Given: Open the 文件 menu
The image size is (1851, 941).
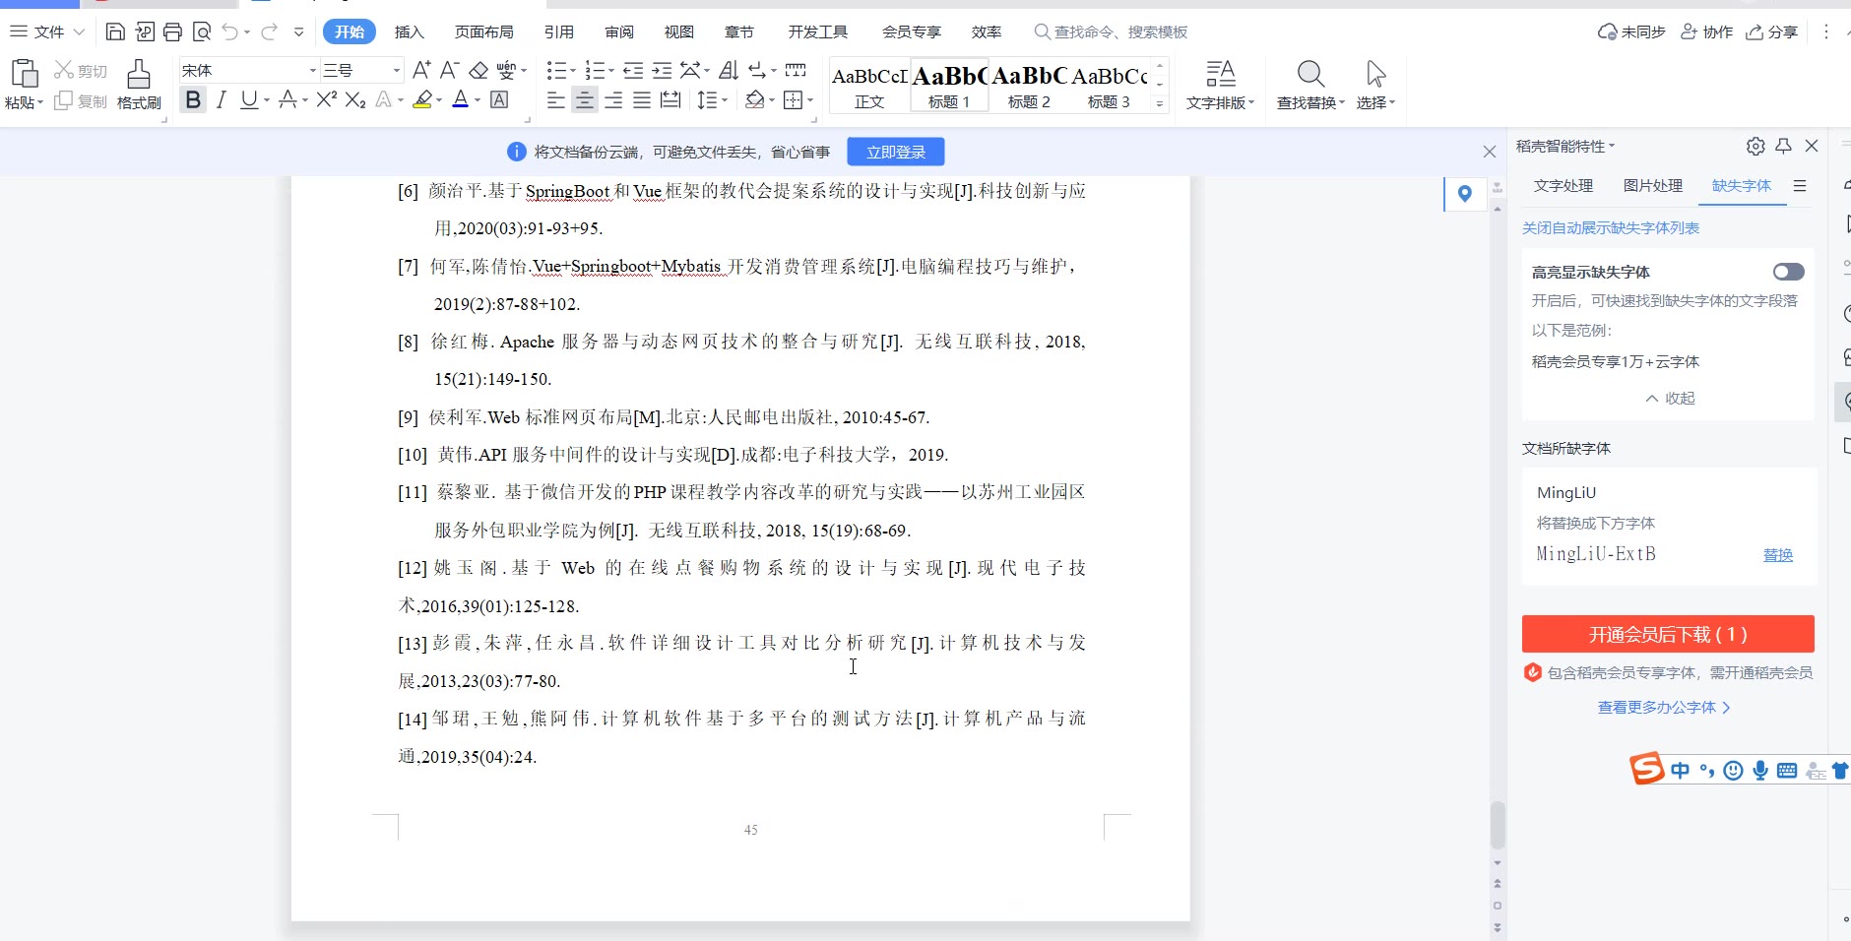Looking at the screenshot, I should tap(47, 31).
